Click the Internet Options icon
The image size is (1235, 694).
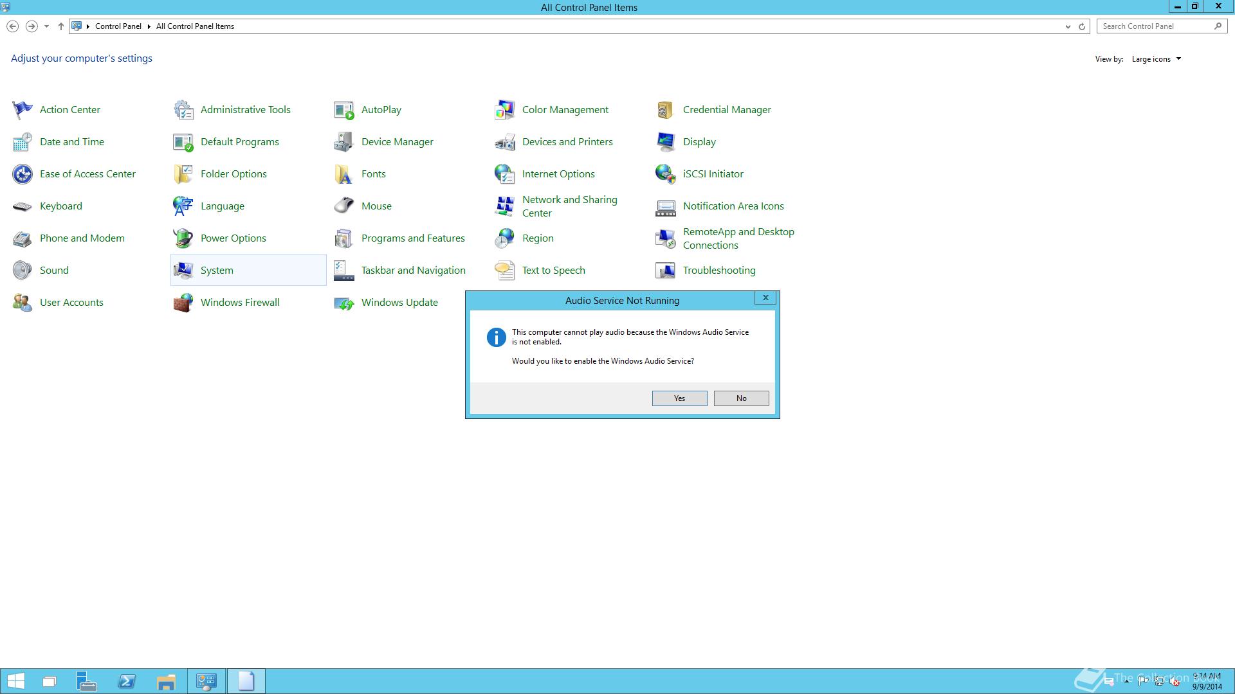pos(505,174)
